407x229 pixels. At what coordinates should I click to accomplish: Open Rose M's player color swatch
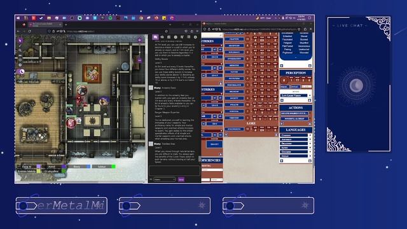coord(38,167)
